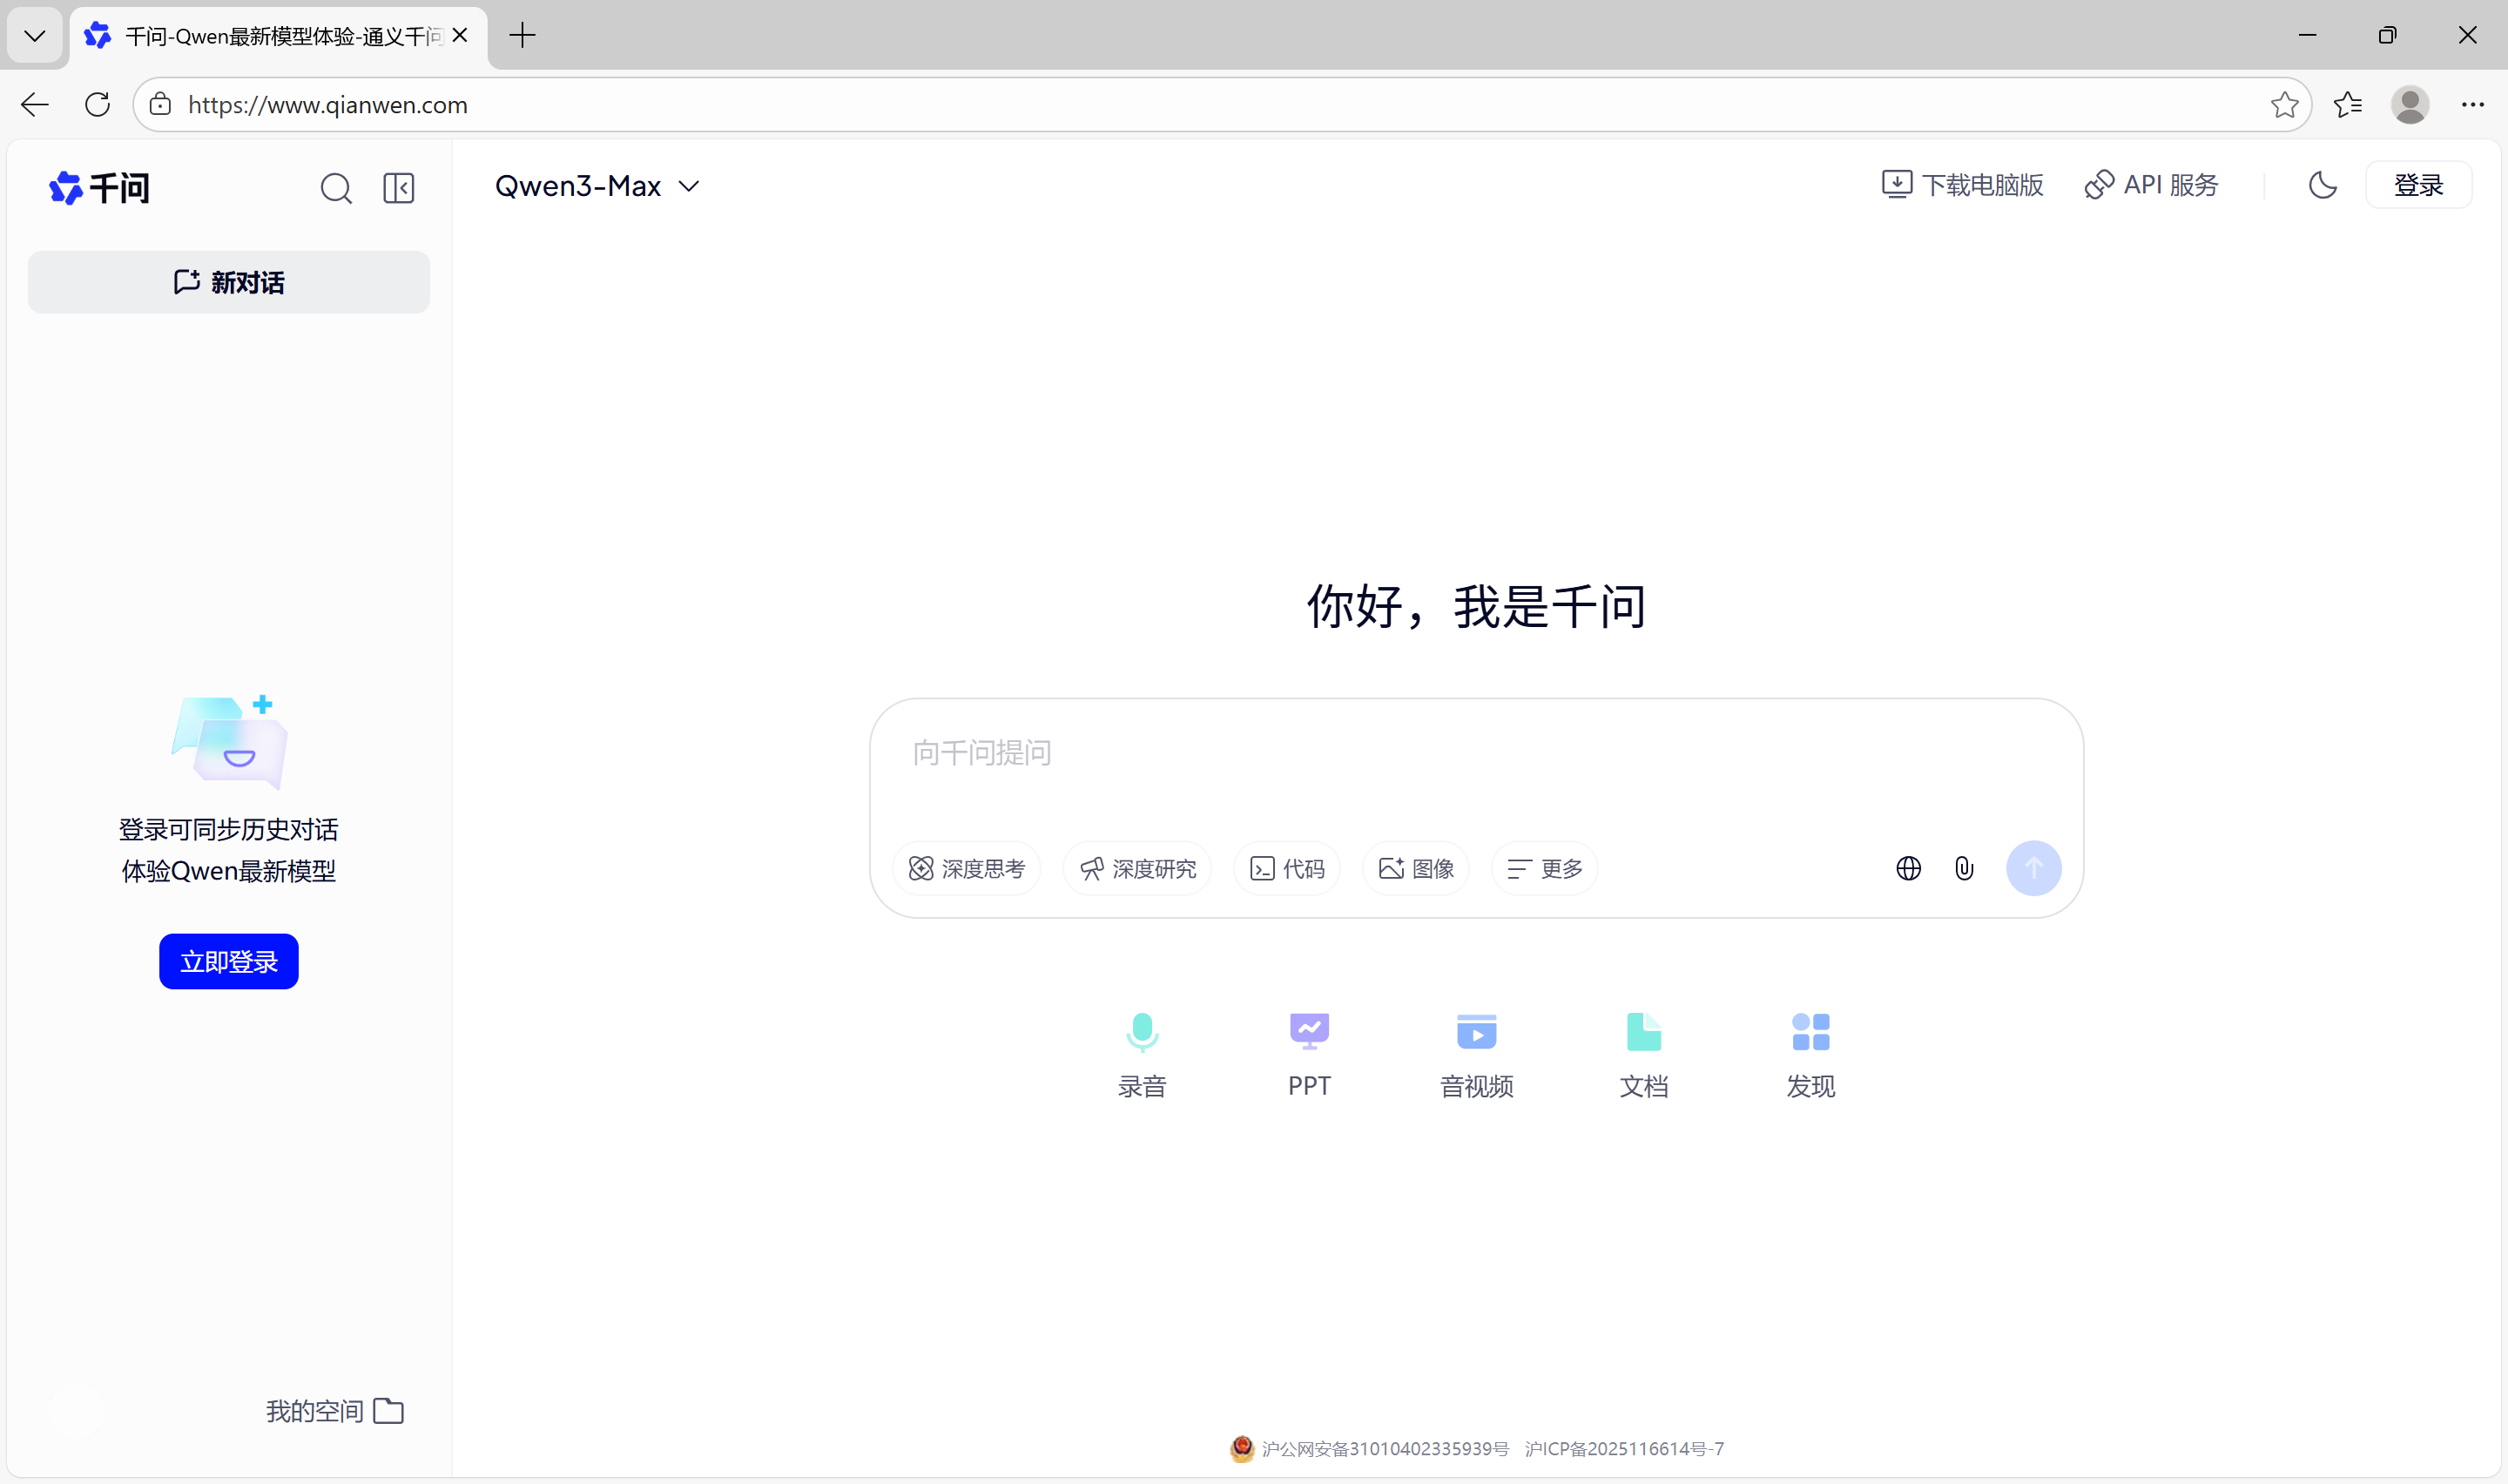This screenshot has height=1484, width=2508.
Task: Click the 登录可同步历史对话 text
Action: [229, 829]
